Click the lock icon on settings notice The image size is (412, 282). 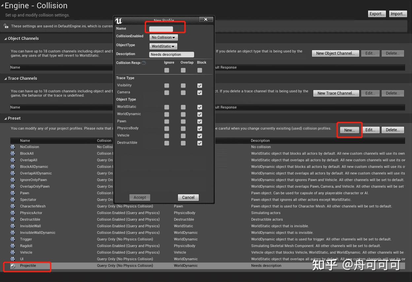[6, 26]
